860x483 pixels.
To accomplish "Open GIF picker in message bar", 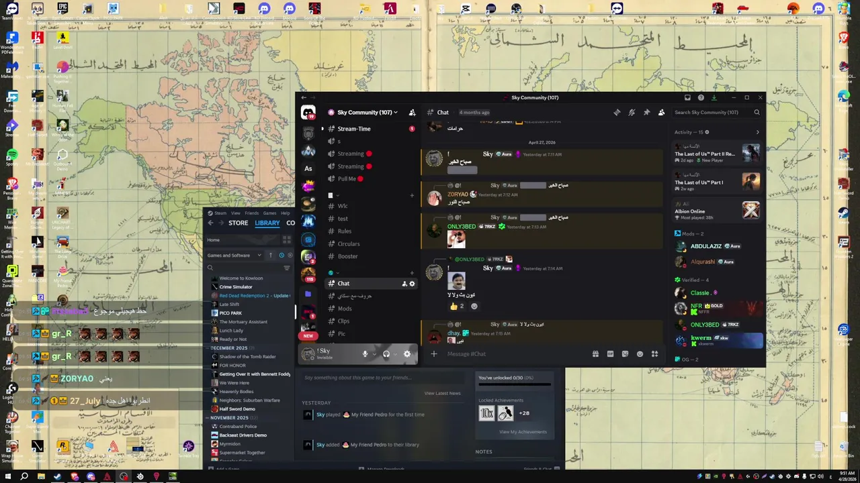I will tap(610, 354).
